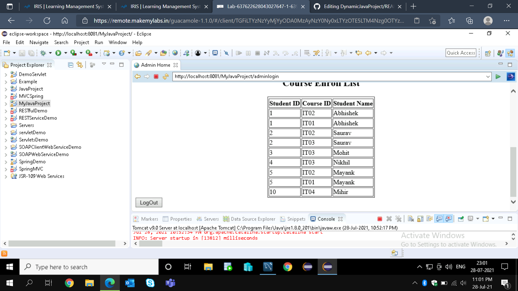Click the green Run toolbar button
The image size is (518, 291).
pyautogui.click(x=58, y=53)
